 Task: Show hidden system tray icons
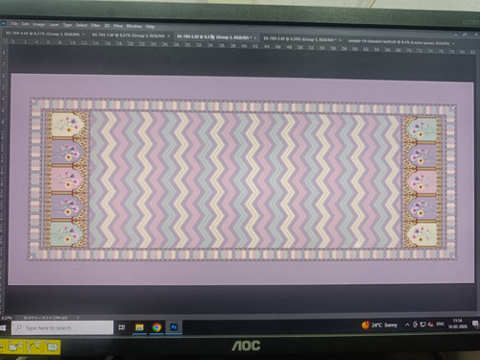(x=407, y=324)
